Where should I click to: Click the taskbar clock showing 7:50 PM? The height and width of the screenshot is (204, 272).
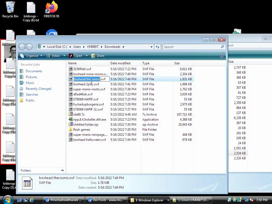pos(262,200)
